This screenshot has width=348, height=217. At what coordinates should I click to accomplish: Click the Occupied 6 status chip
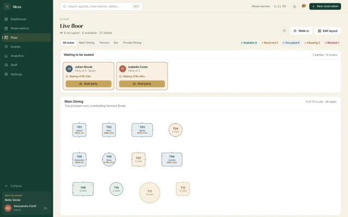pos(291,43)
